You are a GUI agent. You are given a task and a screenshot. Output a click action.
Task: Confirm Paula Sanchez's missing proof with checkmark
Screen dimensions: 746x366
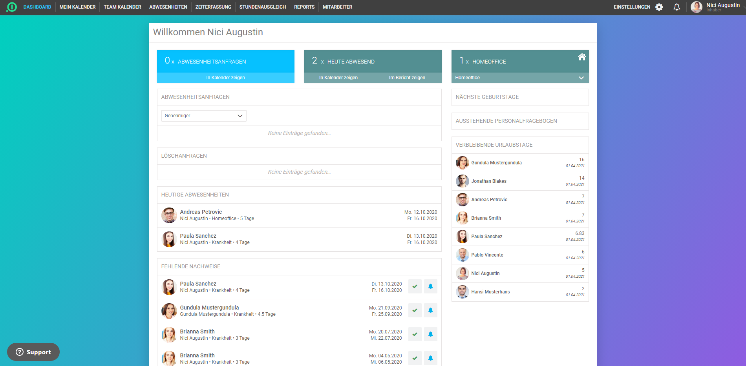pos(415,286)
